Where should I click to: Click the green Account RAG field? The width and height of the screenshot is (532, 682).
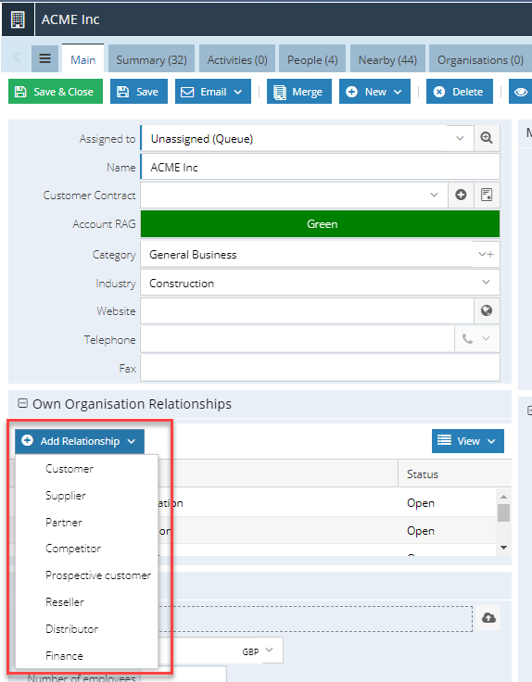click(x=320, y=224)
